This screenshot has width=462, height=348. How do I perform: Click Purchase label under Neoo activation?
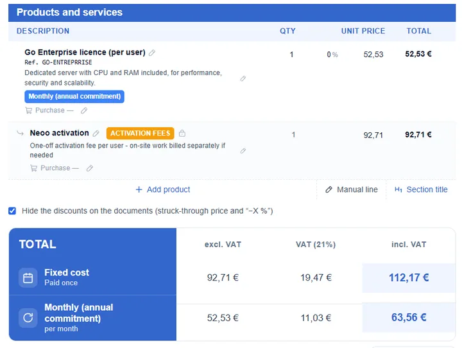point(55,168)
